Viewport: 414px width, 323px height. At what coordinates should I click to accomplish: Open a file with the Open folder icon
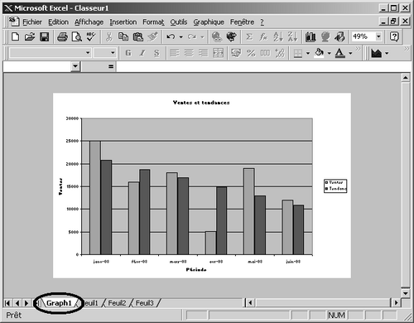tap(30, 36)
